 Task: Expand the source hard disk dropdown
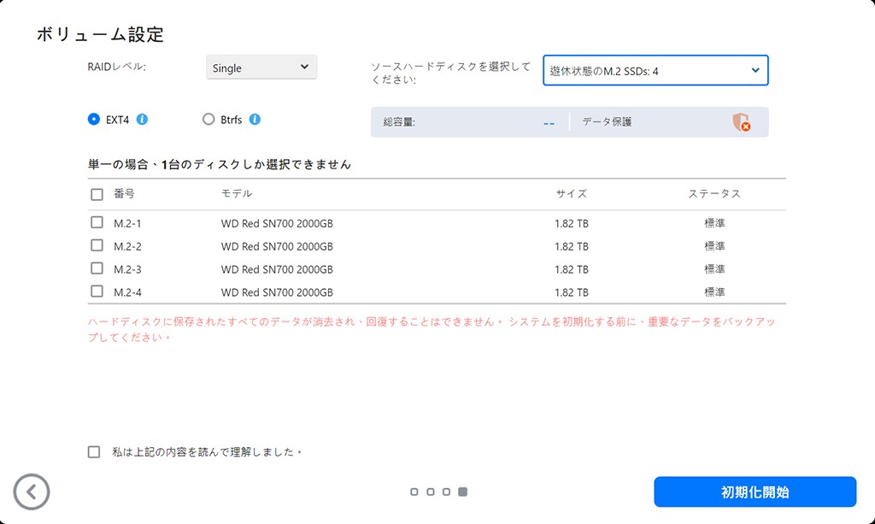(655, 71)
